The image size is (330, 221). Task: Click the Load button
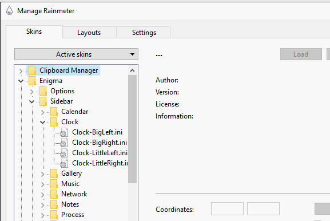point(301,54)
